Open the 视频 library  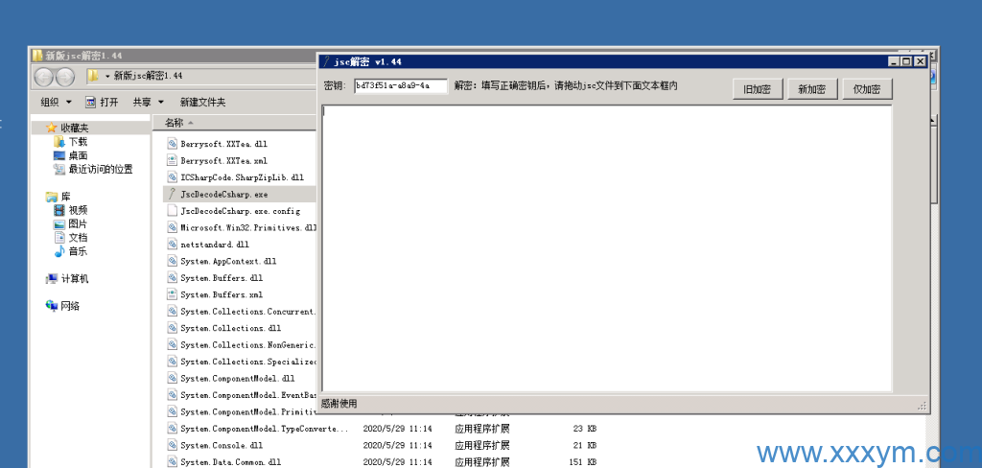click(x=77, y=210)
